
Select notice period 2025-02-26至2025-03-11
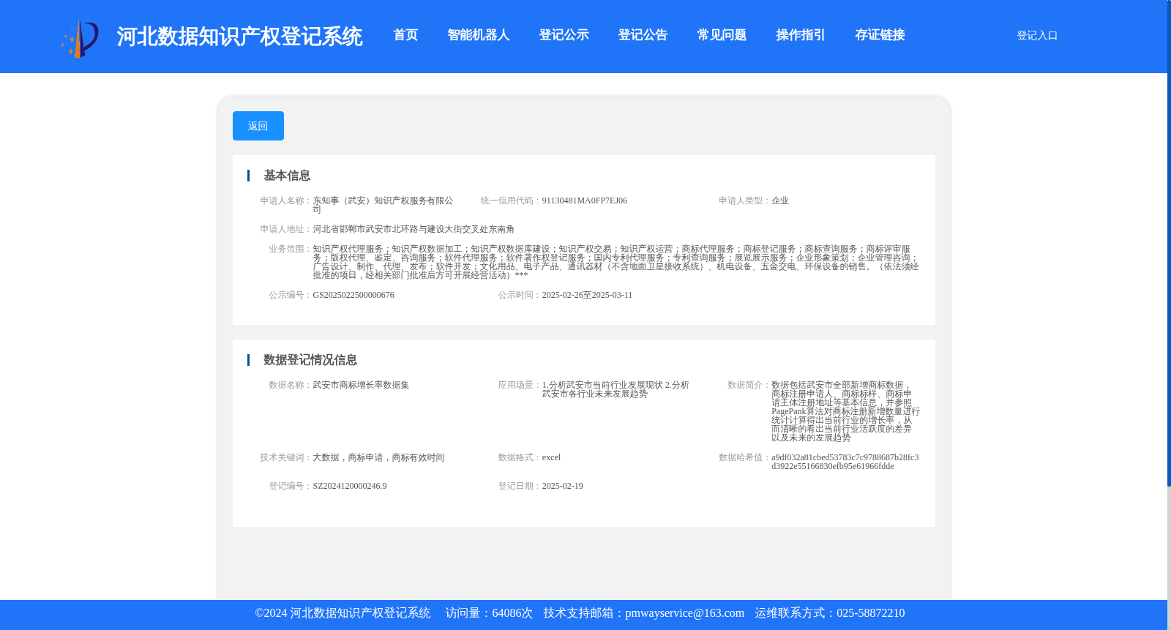tap(587, 295)
